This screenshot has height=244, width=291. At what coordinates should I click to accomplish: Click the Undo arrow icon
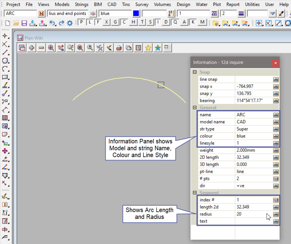pos(52,23)
